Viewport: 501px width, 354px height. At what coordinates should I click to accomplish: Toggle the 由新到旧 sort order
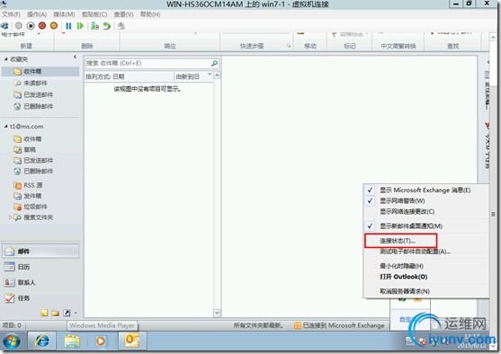[193, 76]
